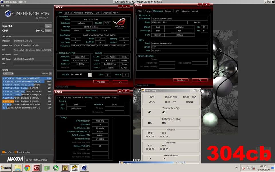Select About tab in the bottom CPU-Z window
Image resolution: width=275 pixels, height=172 pixels.
coord(115,97)
